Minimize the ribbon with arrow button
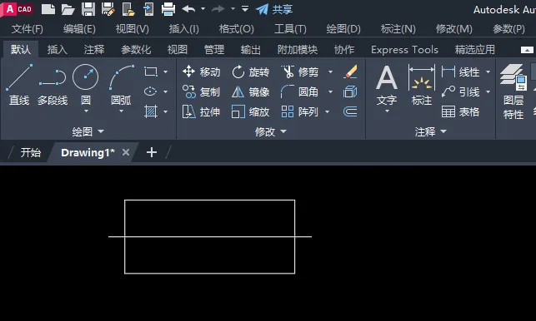536x321 pixels. coord(527,50)
